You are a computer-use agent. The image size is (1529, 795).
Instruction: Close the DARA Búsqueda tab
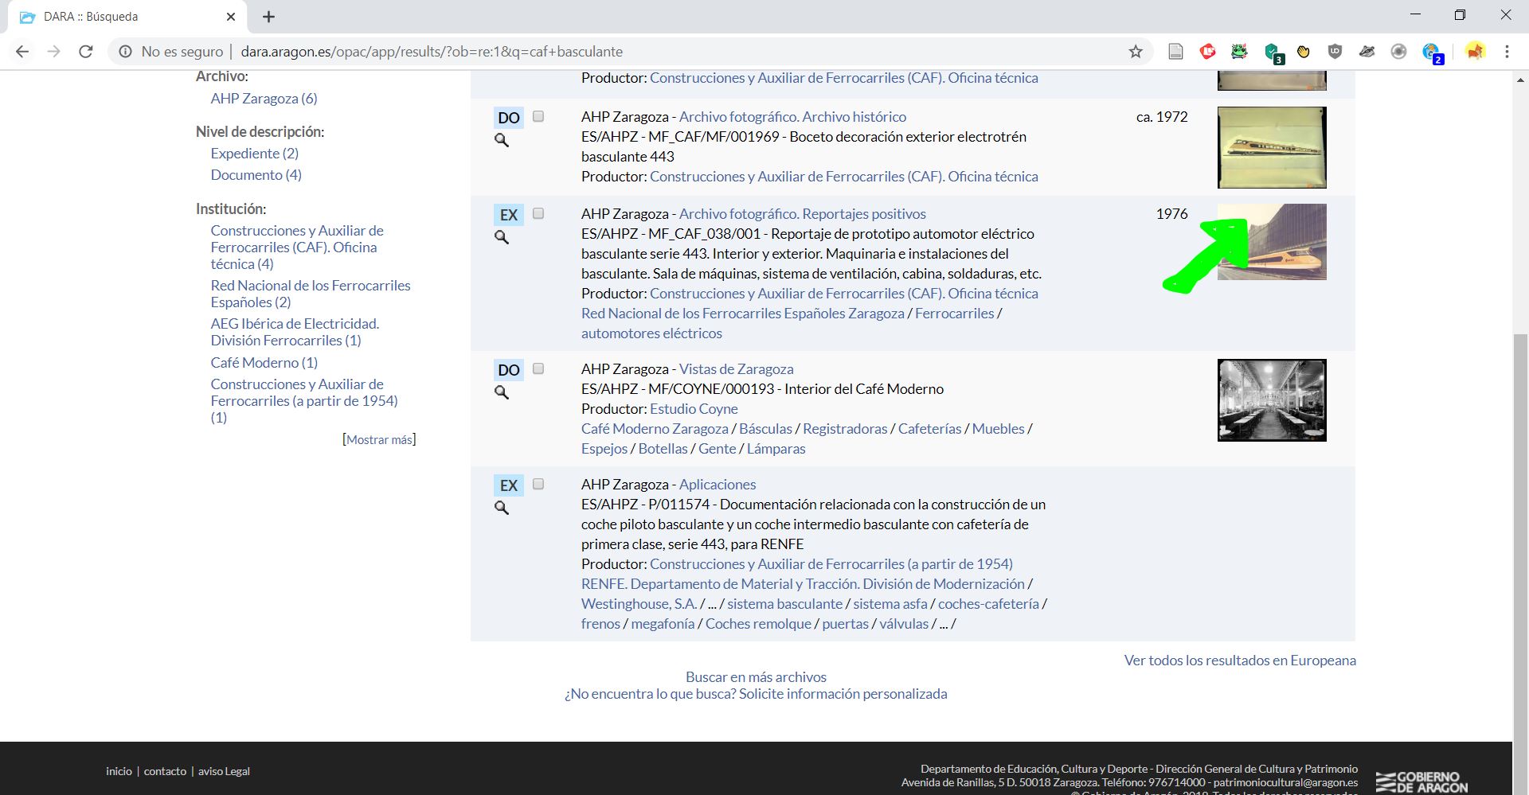231,17
